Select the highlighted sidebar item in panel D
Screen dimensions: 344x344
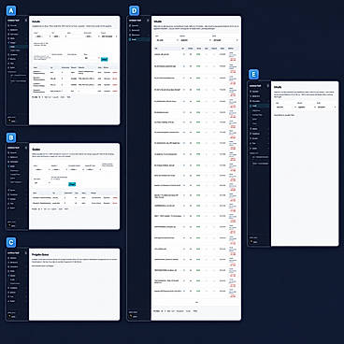click(x=139, y=39)
